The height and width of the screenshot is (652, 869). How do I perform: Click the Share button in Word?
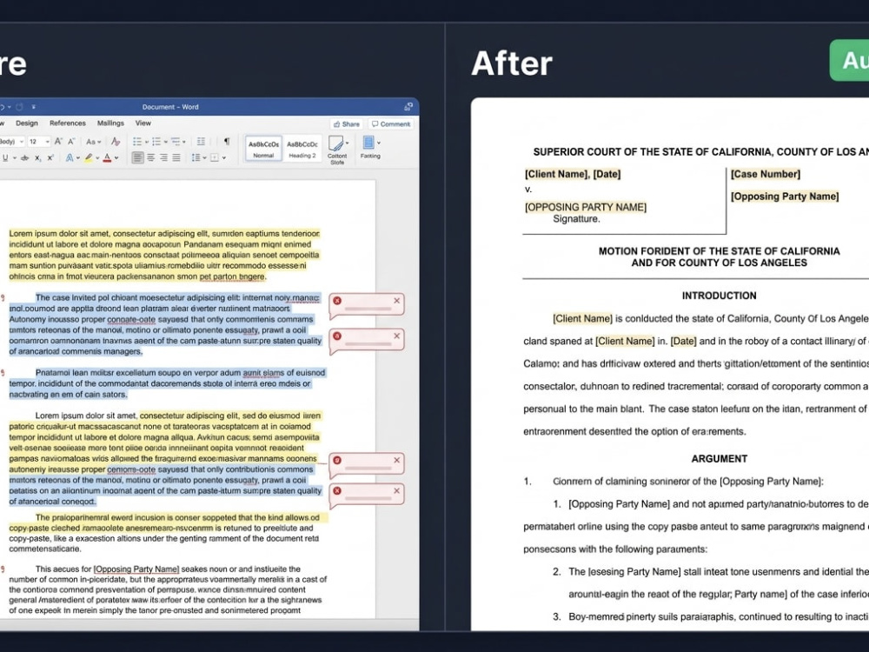(x=346, y=124)
